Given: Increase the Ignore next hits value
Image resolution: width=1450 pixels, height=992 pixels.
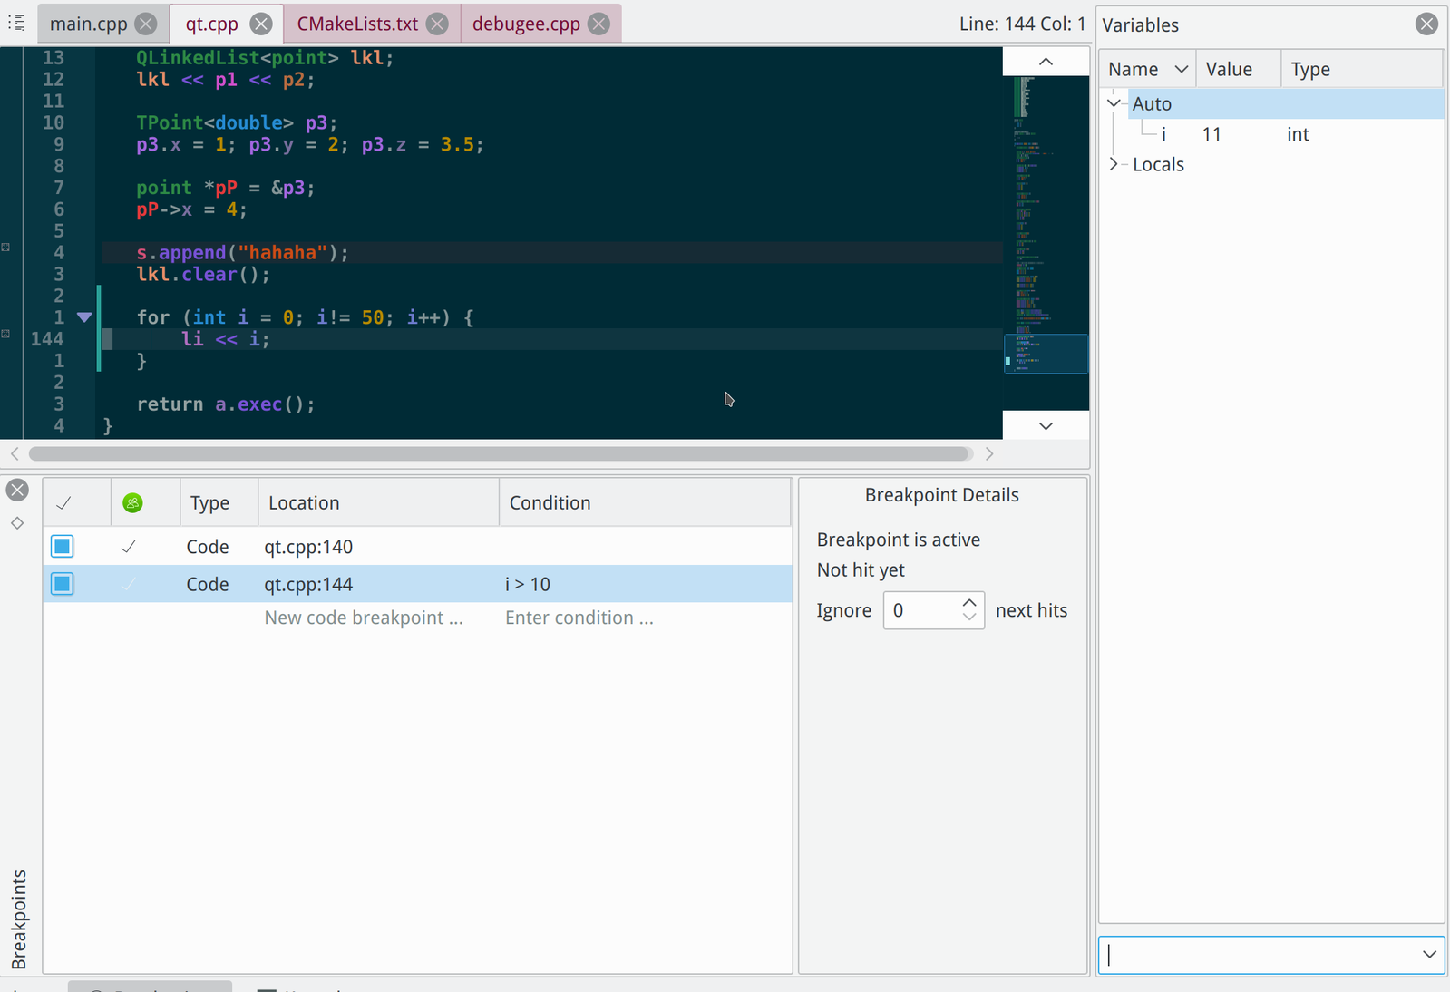Looking at the screenshot, I should click(969, 603).
